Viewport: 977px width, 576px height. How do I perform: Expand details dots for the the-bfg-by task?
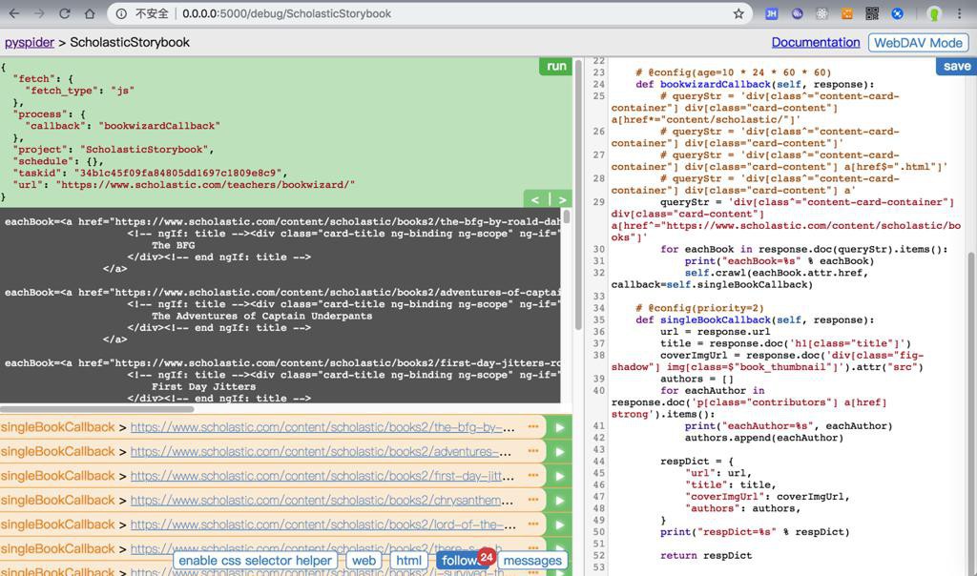click(533, 427)
